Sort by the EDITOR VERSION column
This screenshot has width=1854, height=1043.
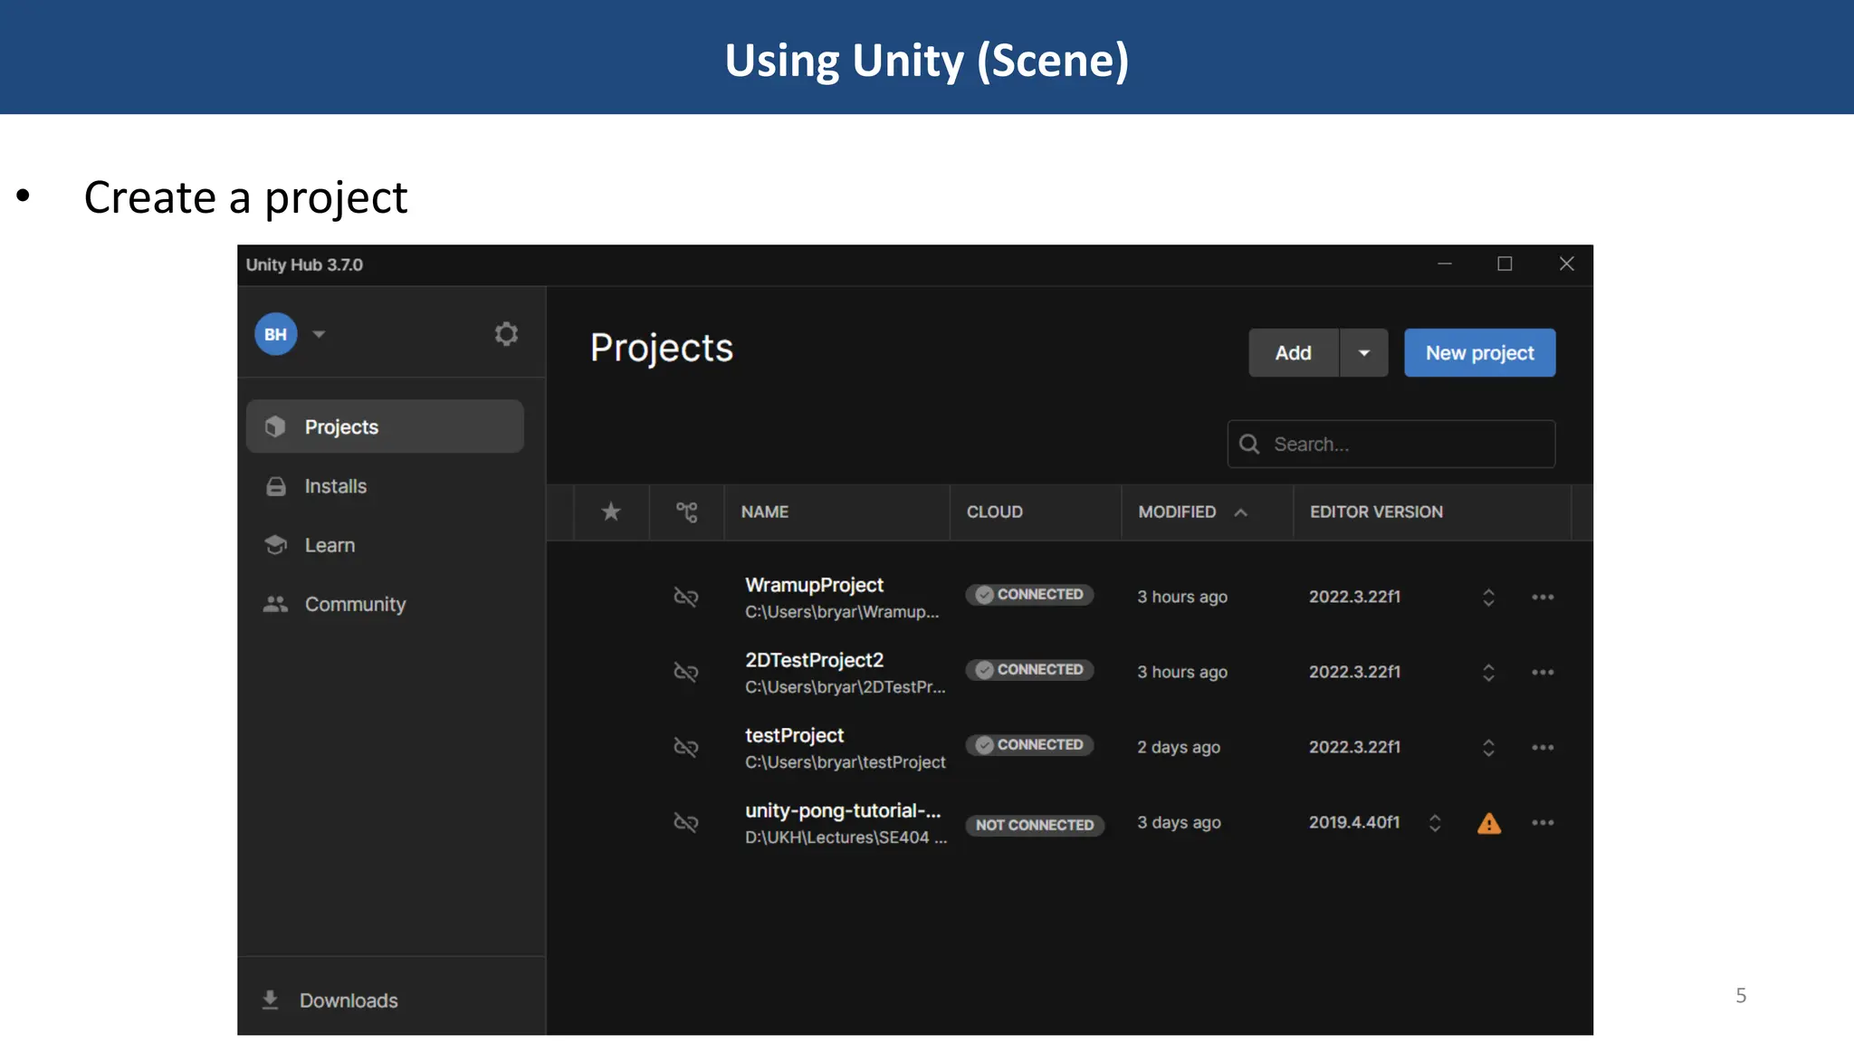(1377, 512)
